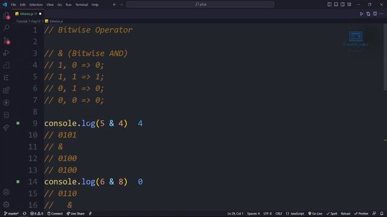Open the View menu

point(50,5)
